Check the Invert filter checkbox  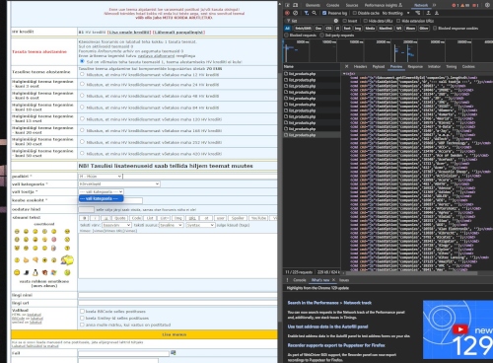[345, 21]
